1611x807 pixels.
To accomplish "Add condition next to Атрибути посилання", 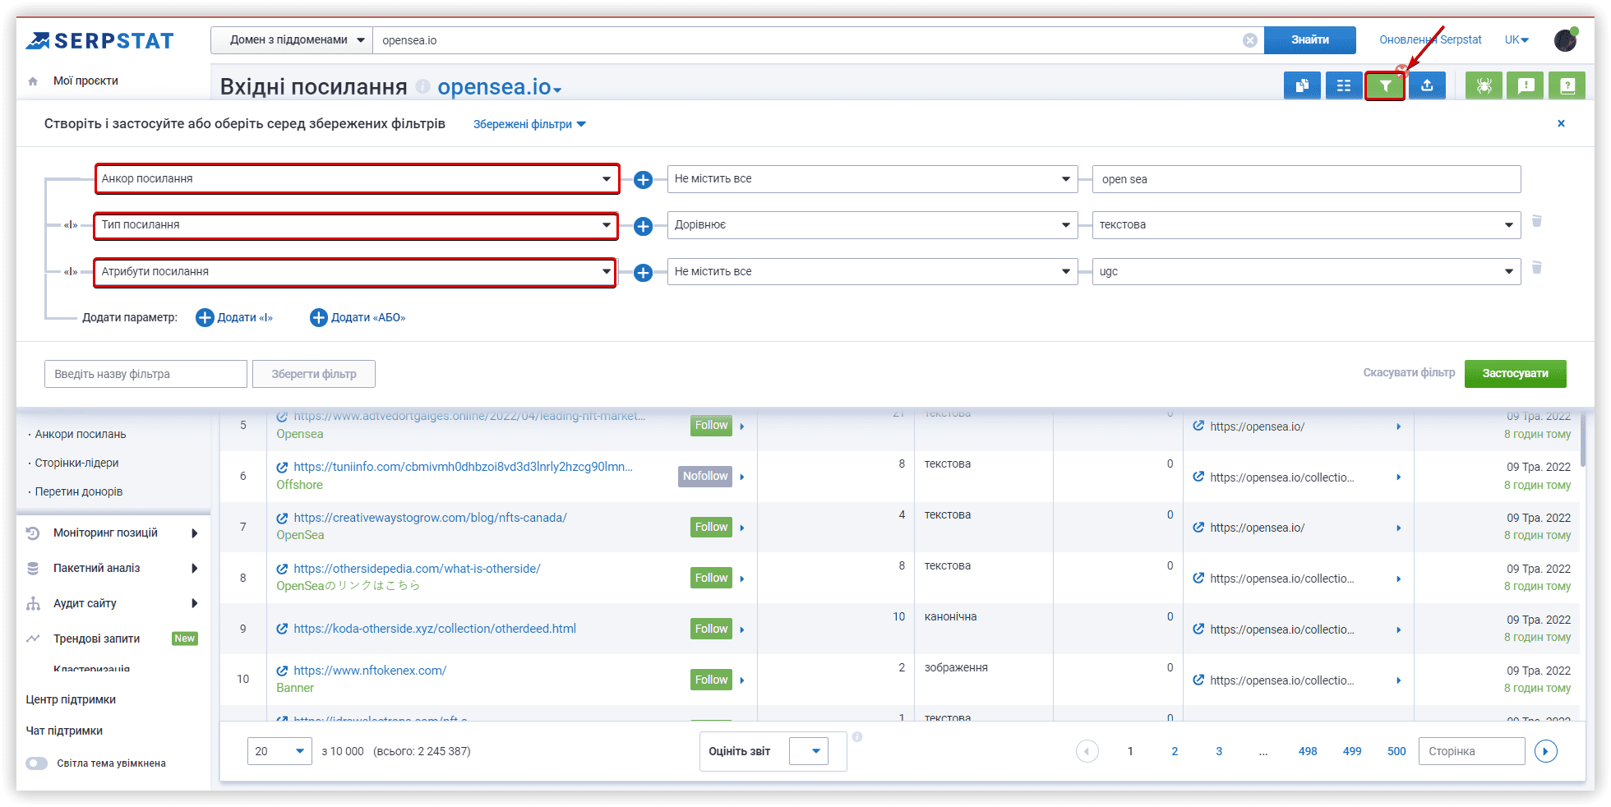I will pos(643,272).
